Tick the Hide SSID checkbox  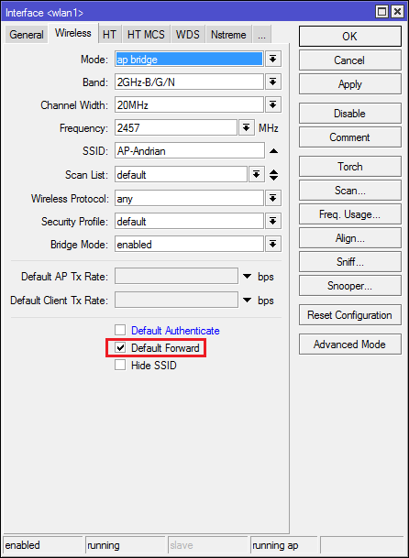pyautogui.click(x=120, y=365)
